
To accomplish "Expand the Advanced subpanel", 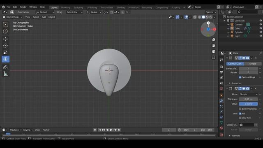I will coord(235,83).
